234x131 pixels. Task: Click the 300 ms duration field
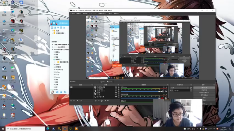pos(182,90)
